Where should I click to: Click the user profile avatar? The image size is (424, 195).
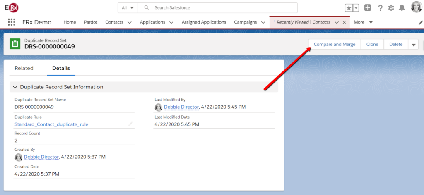click(416, 7)
